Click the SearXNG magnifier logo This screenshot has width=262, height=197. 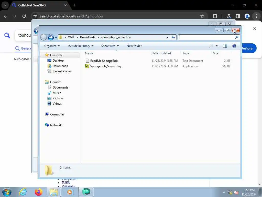point(7,35)
